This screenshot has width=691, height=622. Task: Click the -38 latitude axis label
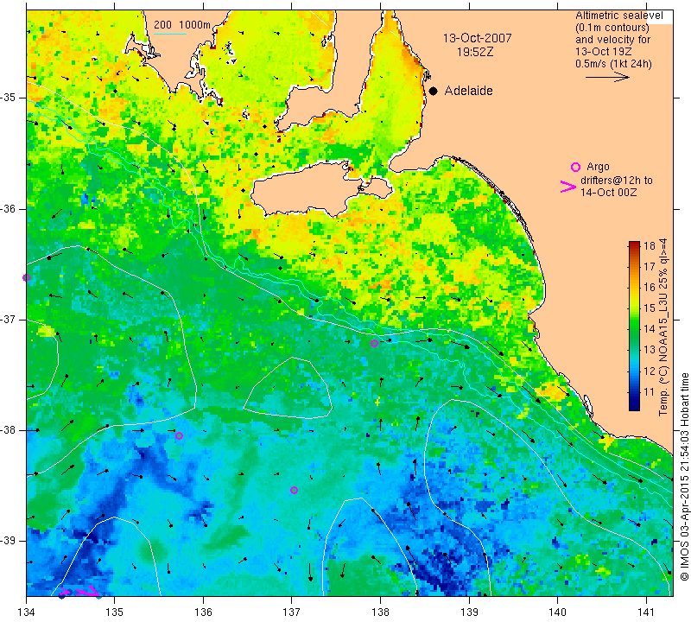(x=8, y=430)
